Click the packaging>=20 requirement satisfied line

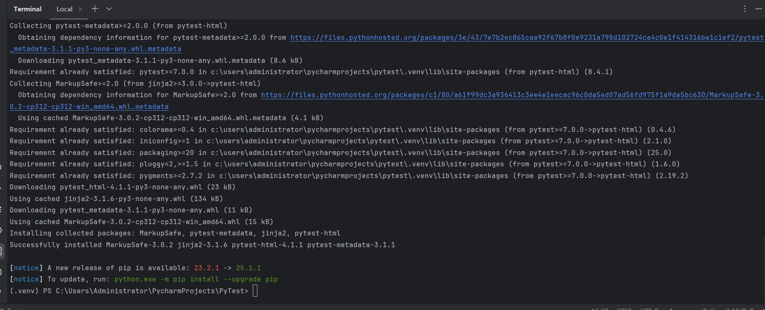coord(340,152)
